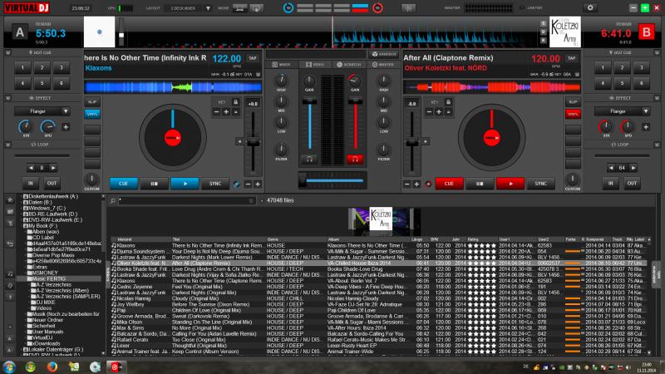Click deck A pitch slider handle
Viewport: 665px width, 374px height.
pos(253,141)
